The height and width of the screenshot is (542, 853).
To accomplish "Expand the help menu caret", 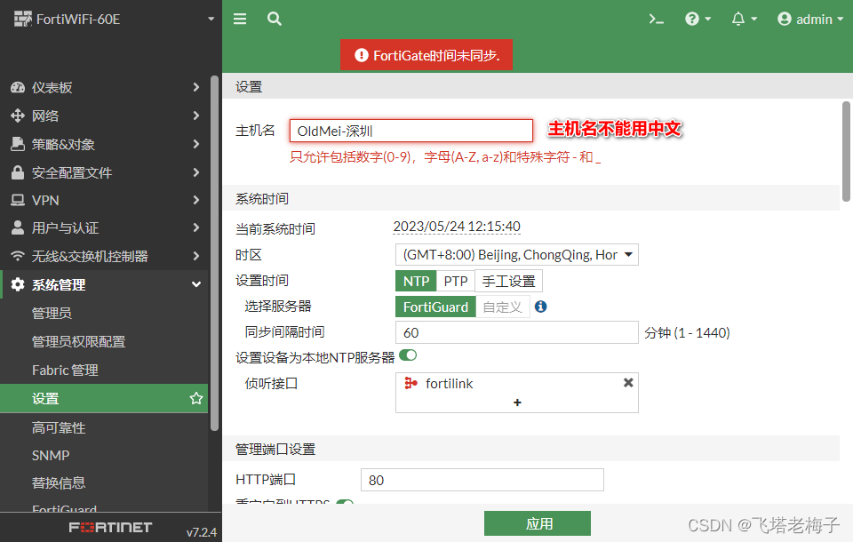I will click(708, 19).
